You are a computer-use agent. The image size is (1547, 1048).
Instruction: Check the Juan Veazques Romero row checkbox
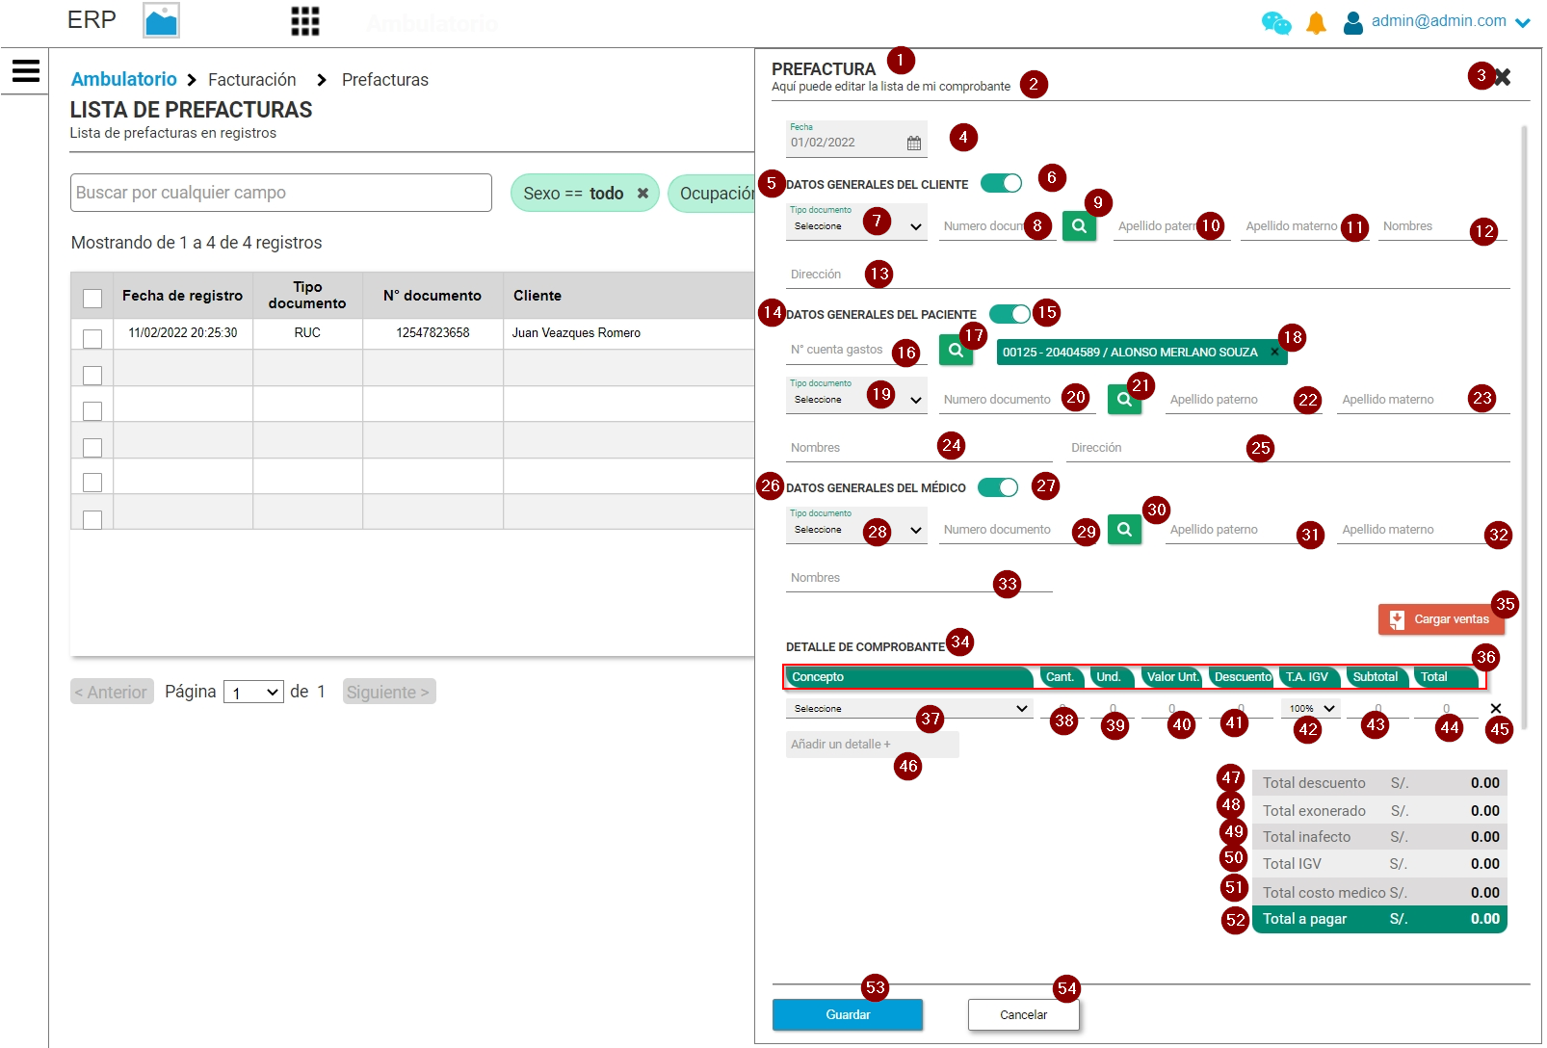(92, 338)
